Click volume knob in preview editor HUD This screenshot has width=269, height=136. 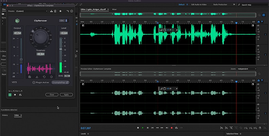(x=164, y=89)
